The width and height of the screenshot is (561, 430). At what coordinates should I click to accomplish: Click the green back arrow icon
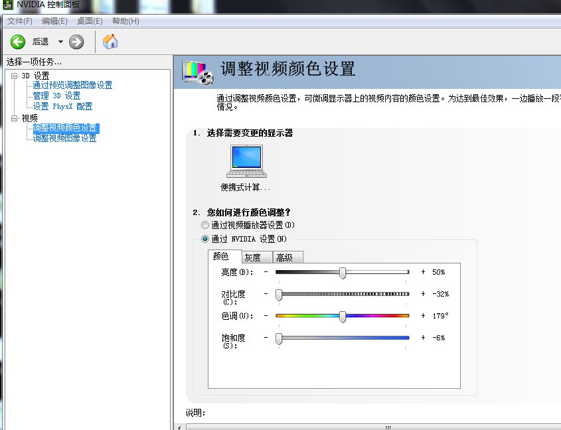tap(17, 42)
